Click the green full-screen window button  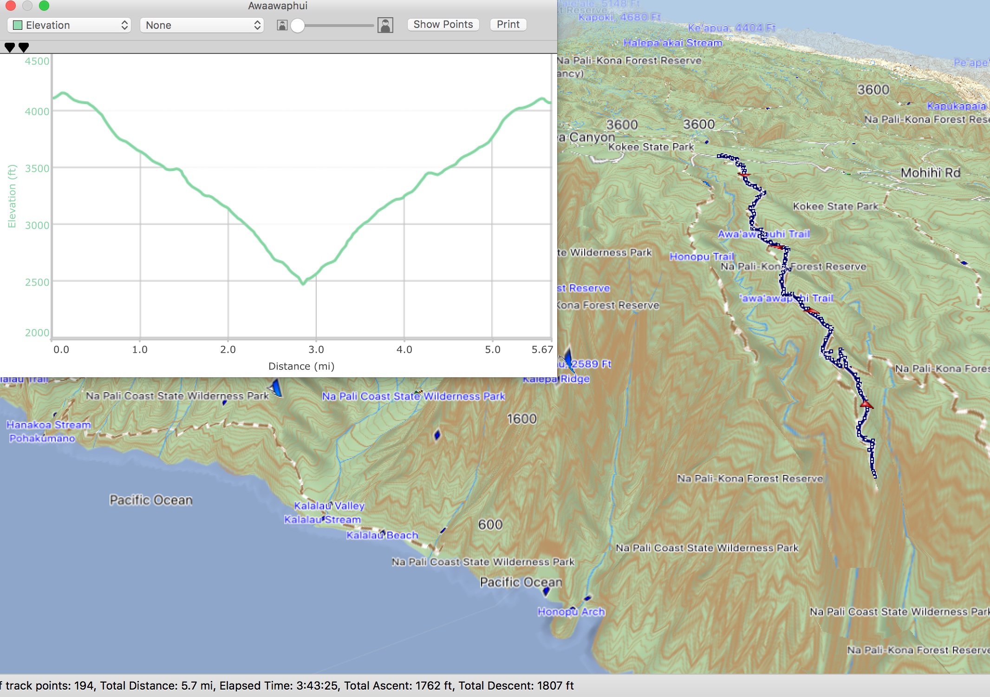pos(44,6)
